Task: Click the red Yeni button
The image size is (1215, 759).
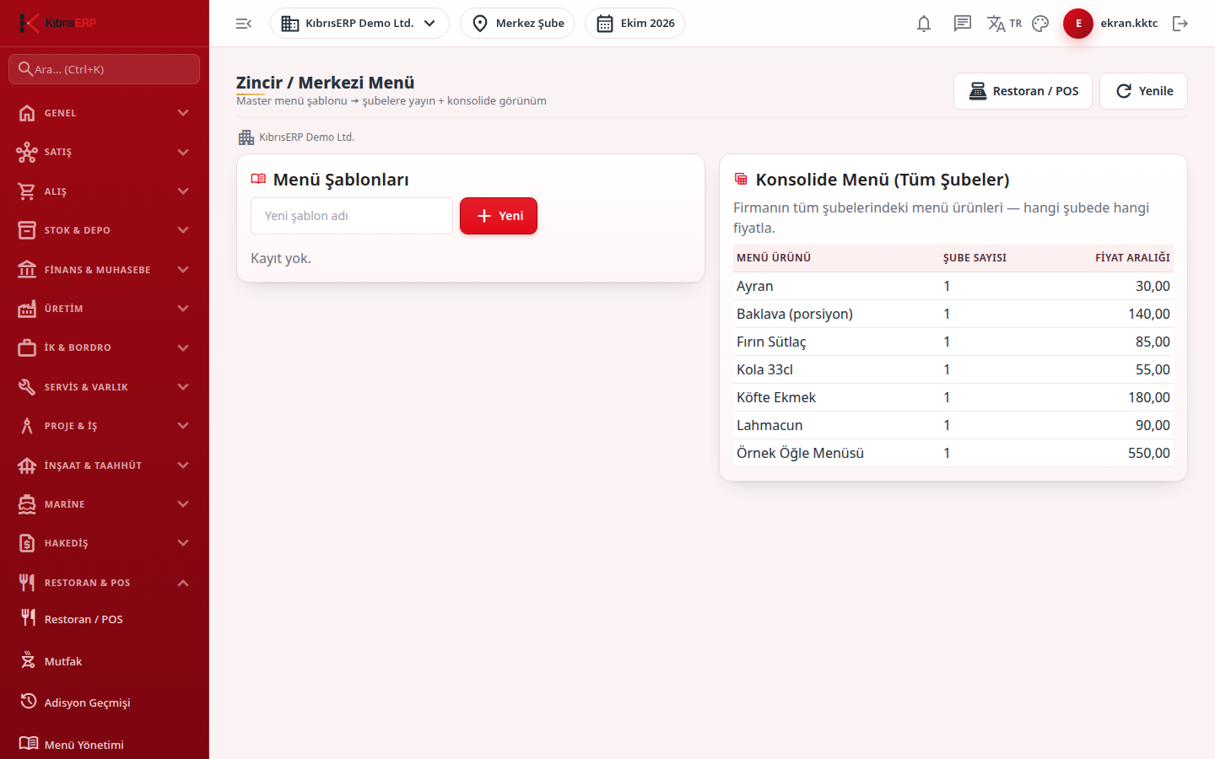Action: click(499, 216)
